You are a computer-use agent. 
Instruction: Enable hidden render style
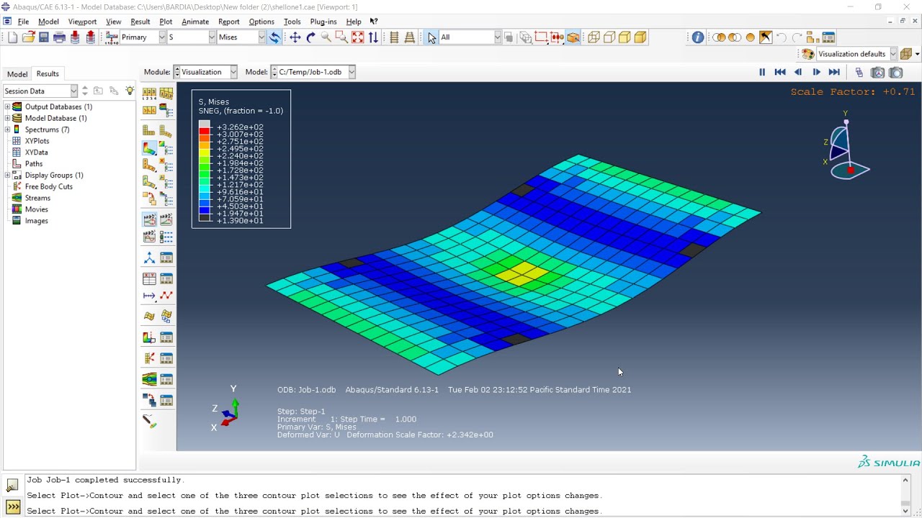609,37
